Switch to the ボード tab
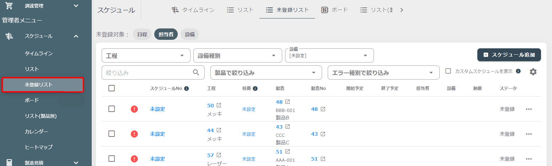 (x=334, y=10)
